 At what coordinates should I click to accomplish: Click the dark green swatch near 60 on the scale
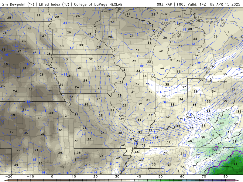[180, 180]
